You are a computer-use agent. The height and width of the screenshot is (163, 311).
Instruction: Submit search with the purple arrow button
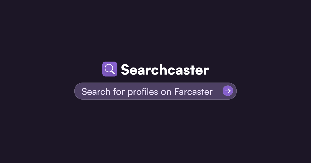[228, 91]
